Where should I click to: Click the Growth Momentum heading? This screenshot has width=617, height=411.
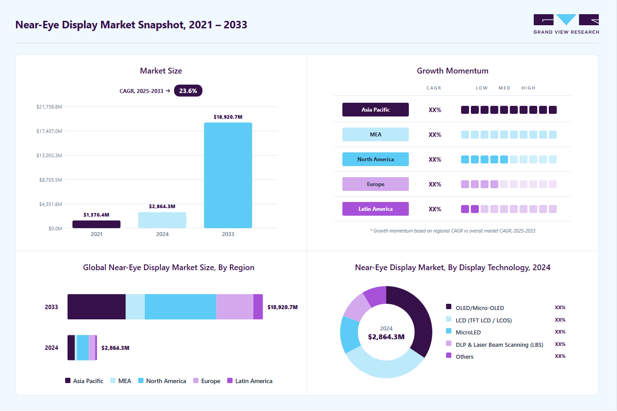pyautogui.click(x=453, y=71)
